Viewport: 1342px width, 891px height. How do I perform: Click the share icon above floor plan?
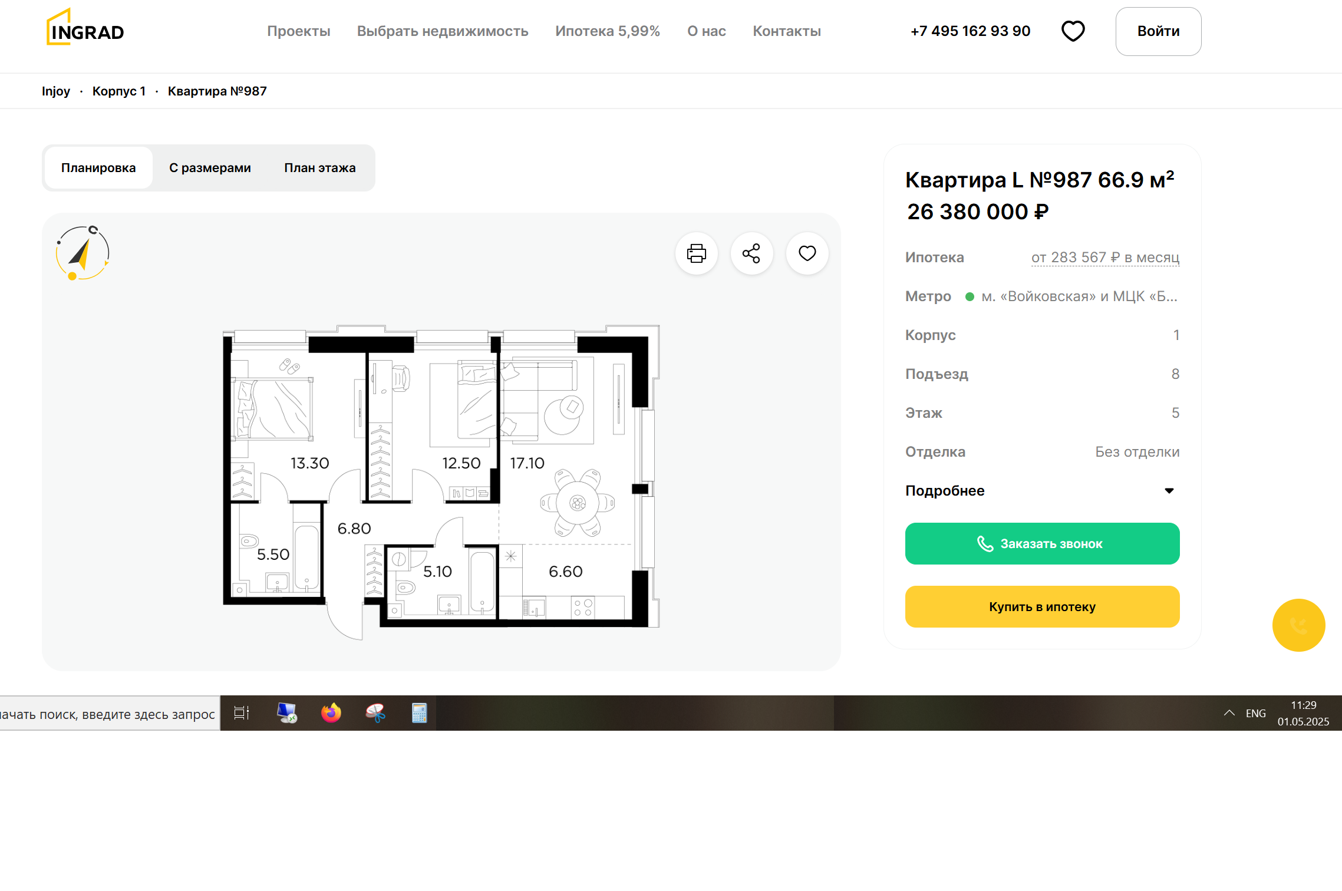751,253
